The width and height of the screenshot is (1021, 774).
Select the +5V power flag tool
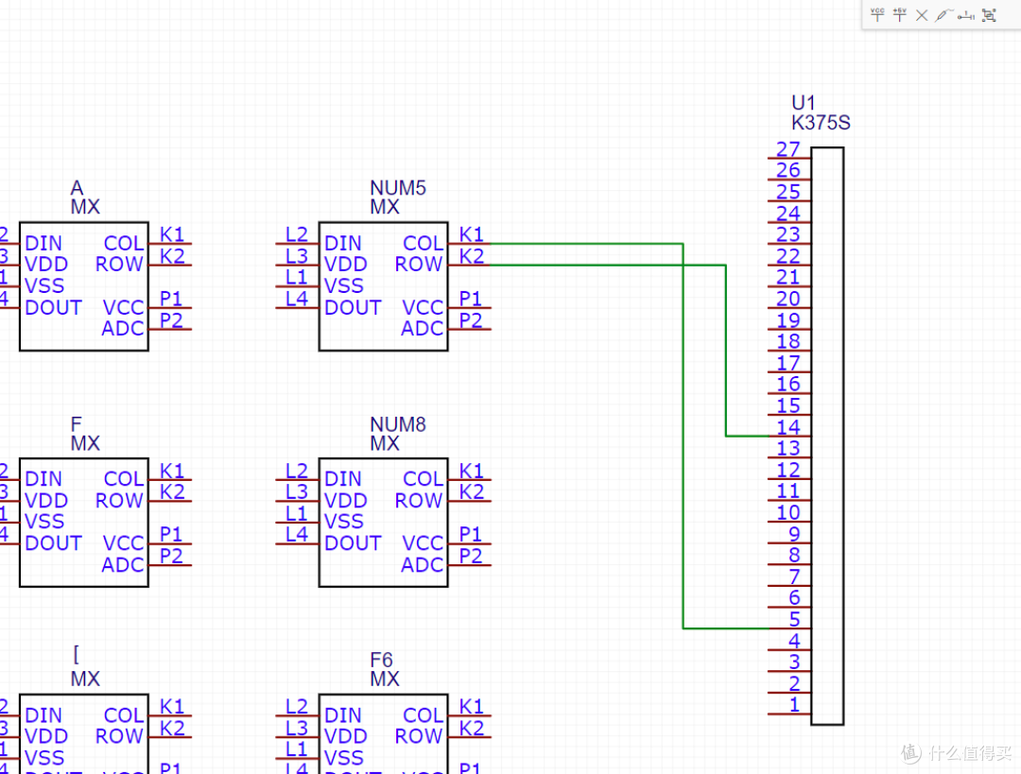[900, 14]
